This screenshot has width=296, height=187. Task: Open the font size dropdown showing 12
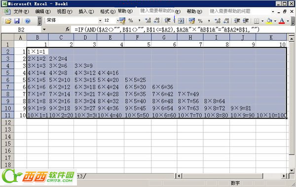pos(117,21)
